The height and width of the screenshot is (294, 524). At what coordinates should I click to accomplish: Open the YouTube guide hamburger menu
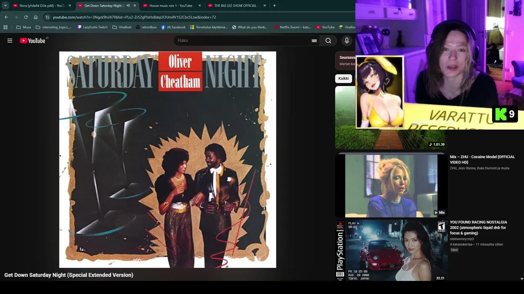(x=10, y=40)
